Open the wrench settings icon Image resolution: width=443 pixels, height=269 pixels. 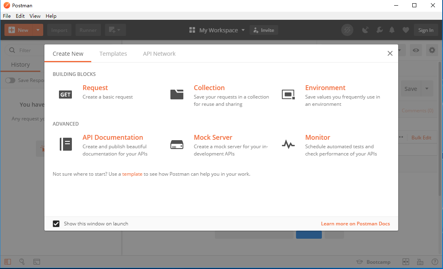[380, 30]
